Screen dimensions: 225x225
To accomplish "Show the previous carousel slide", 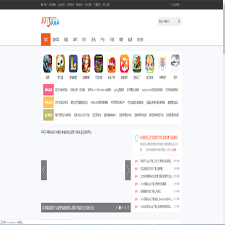I will [44, 170].
